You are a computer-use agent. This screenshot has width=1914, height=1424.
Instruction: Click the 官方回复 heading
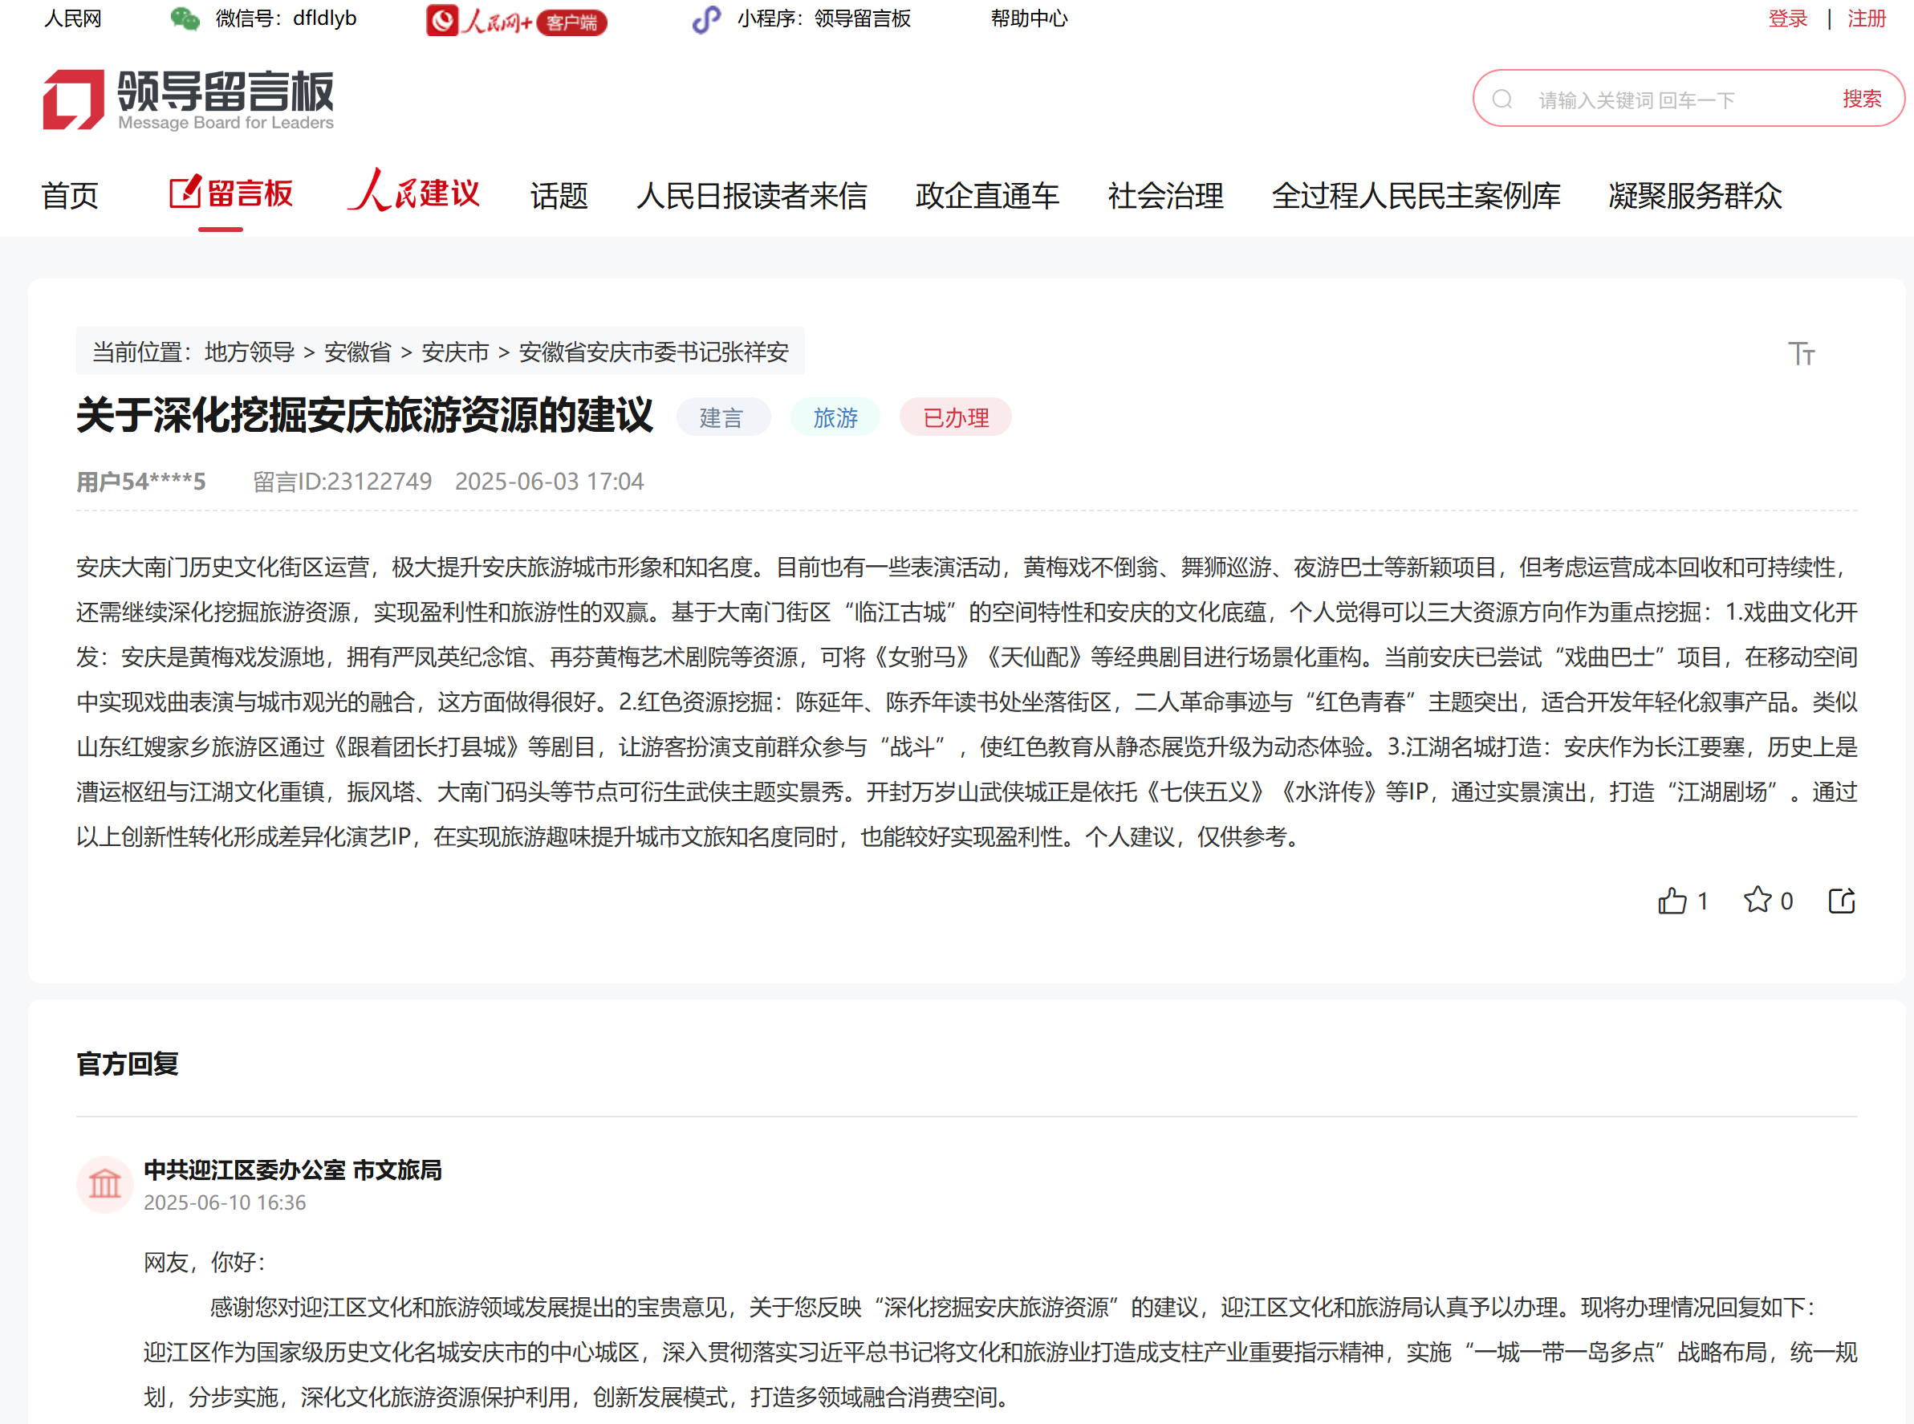point(128,1064)
